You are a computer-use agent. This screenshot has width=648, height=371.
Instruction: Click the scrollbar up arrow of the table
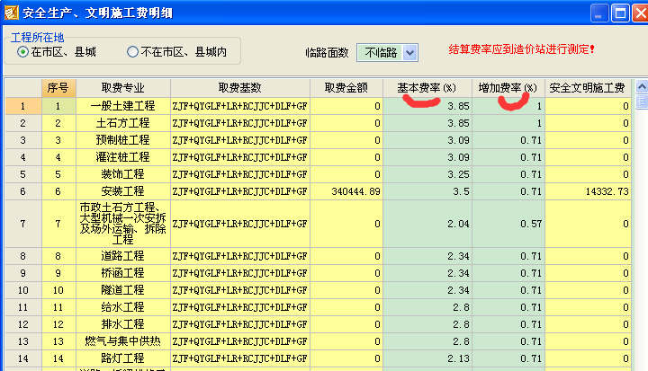point(641,88)
